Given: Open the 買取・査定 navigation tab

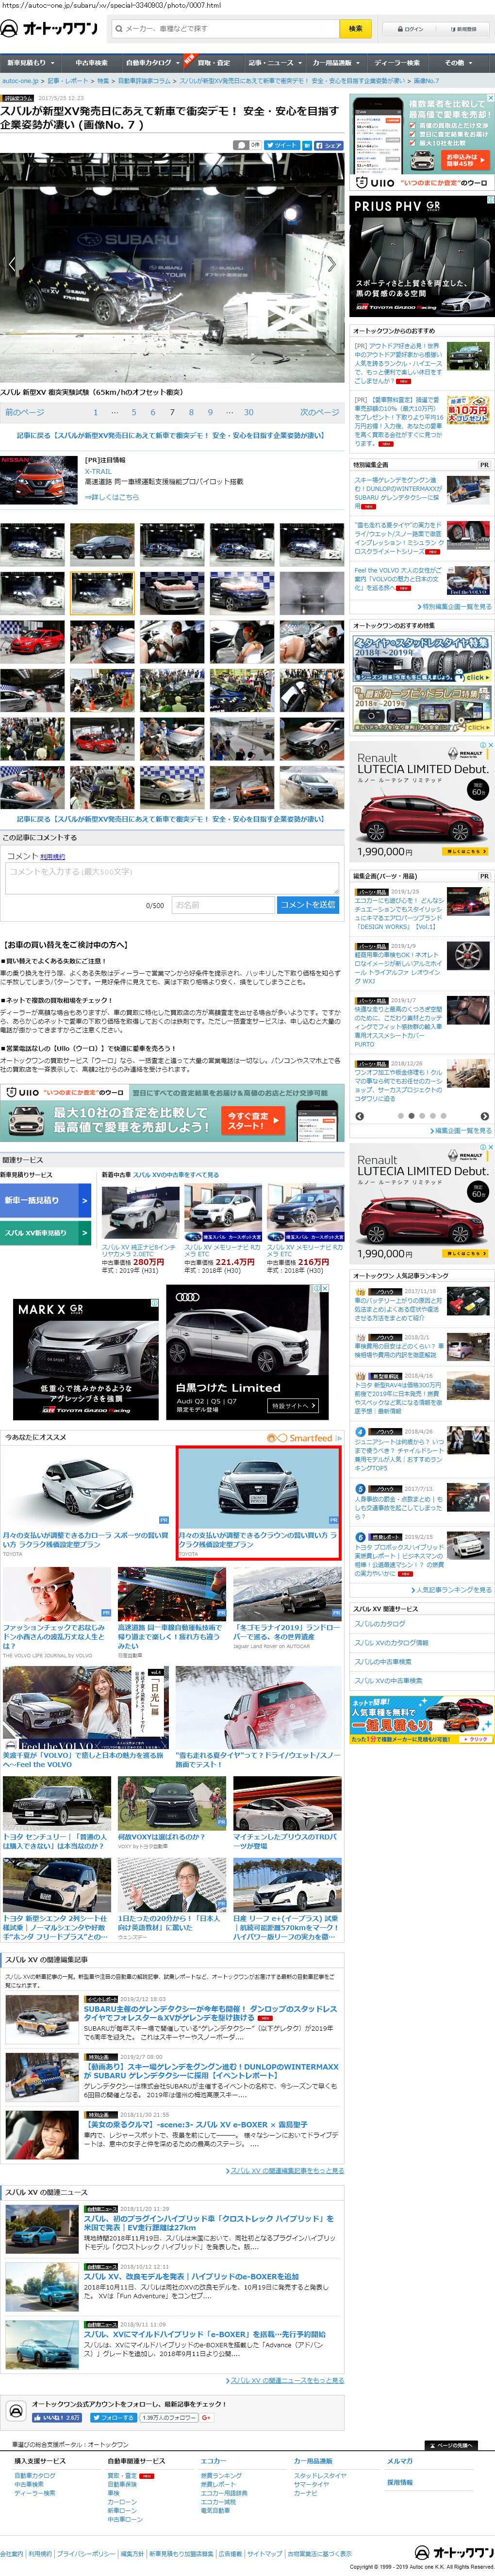Looking at the screenshot, I should click(x=213, y=62).
